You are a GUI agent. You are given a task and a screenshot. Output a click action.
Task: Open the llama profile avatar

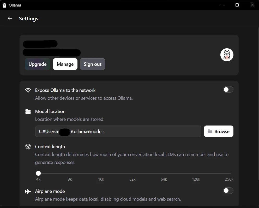pyautogui.click(x=227, y=55)
